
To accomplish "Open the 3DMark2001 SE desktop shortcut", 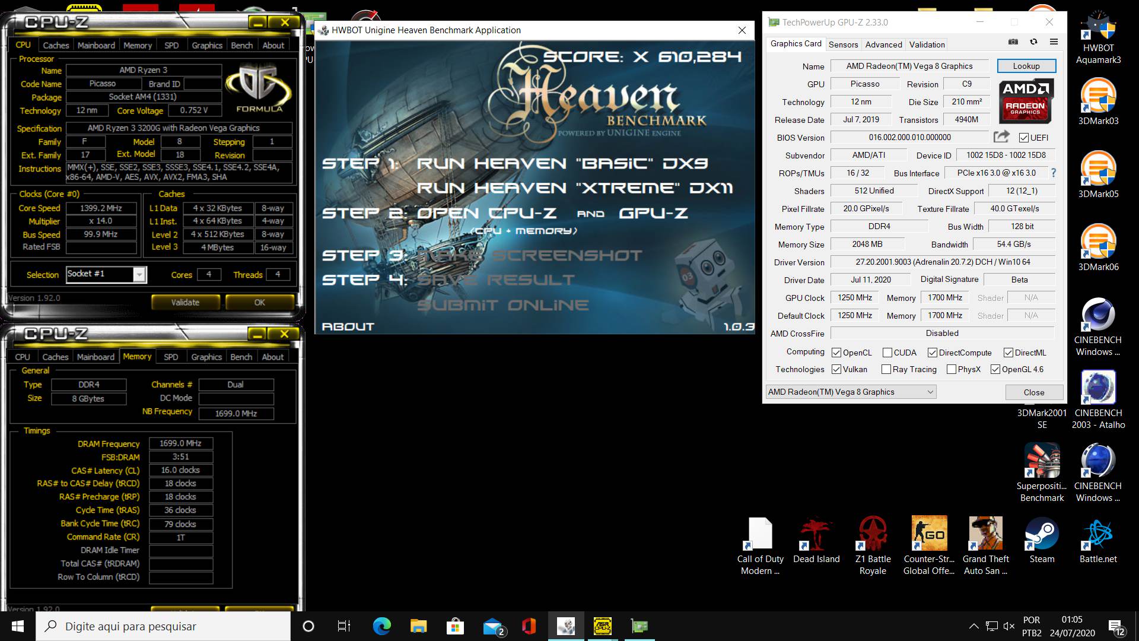I will pyautogui.click(x=1042, y=418).
